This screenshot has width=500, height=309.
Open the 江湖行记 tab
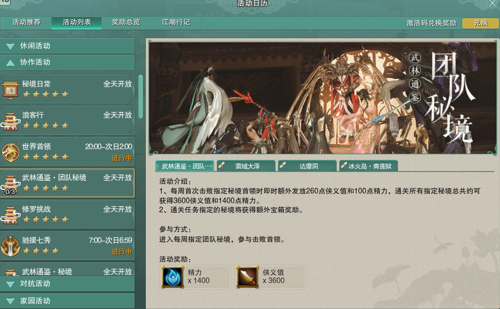[x=176, y=22]
